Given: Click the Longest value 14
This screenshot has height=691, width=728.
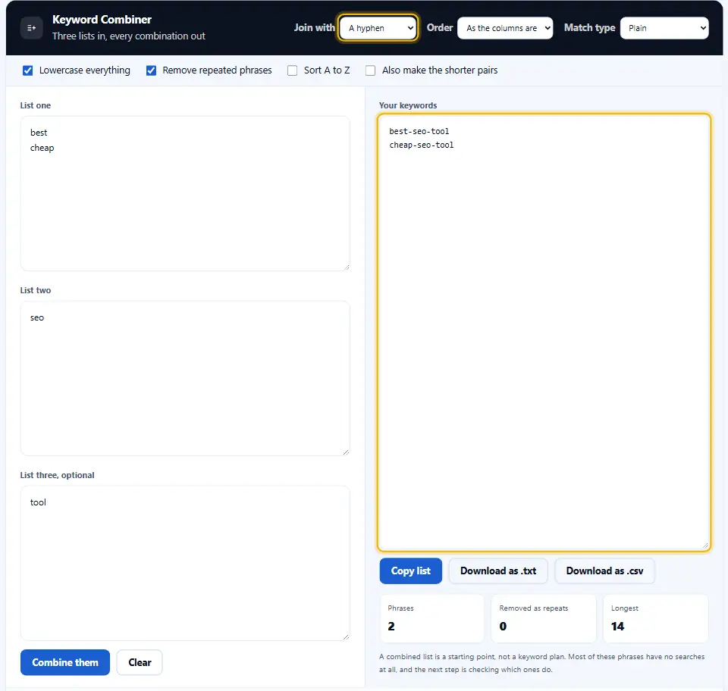Looking at the screenshot, I should pyautogui.click(x=617, y=627).
